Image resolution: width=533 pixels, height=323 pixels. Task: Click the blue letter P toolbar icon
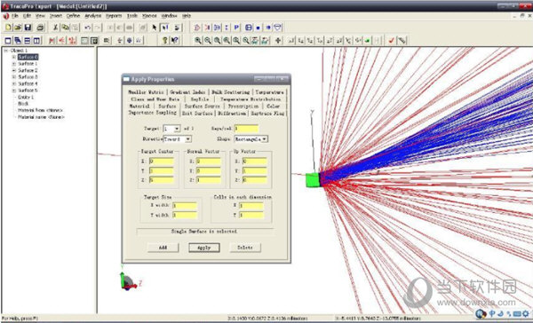click(x=237, y=28)
